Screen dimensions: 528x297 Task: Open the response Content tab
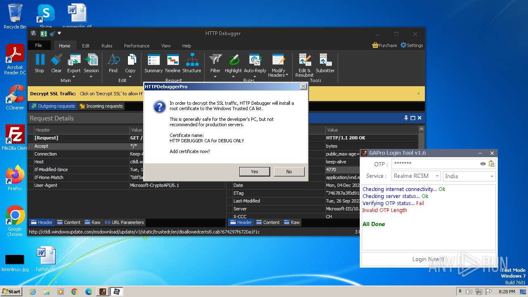coord(268,222)
